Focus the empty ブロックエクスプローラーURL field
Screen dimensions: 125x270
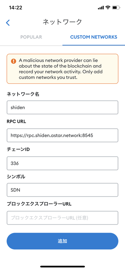click(x=62, y=218)
